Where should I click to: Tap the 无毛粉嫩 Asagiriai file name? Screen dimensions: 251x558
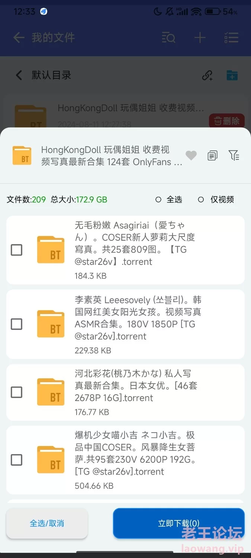[x=135, y=243]
